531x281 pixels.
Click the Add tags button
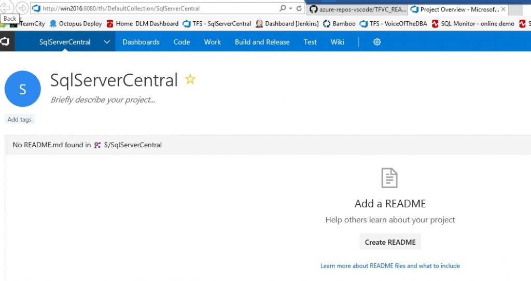(19, 120)
